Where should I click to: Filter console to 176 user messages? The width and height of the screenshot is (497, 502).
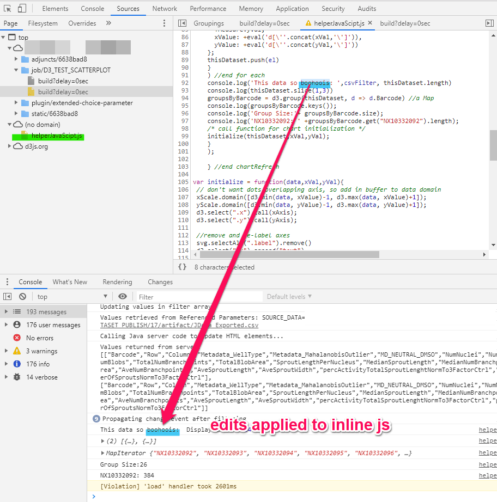pyautogui.click(x=40, y=326)
